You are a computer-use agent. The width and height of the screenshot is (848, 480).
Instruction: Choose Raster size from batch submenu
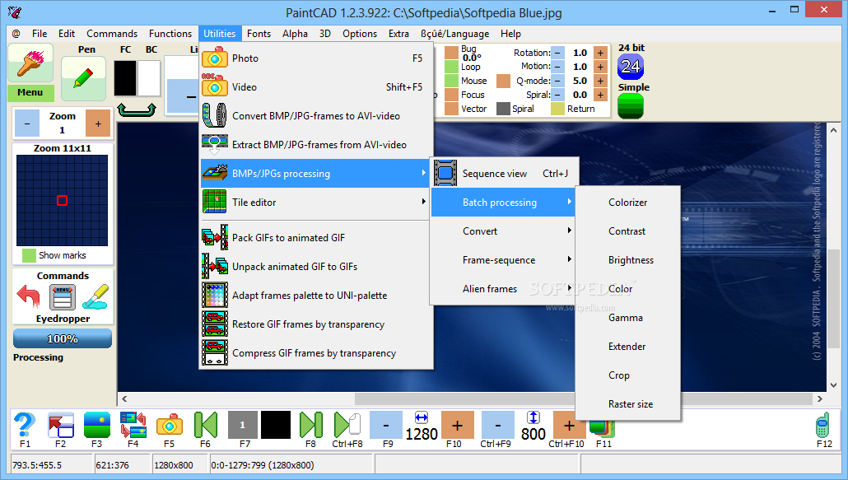628,403
